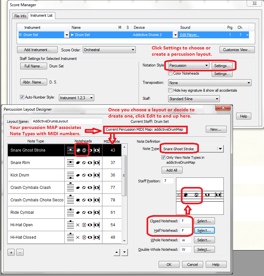The width and height of the screenshot is (264, 276).
Task: Click the minus icon below the note list
Action: click(x=19, y=252)
